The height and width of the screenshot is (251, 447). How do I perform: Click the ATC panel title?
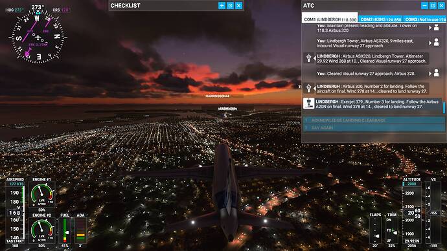[x=309, y=6]
